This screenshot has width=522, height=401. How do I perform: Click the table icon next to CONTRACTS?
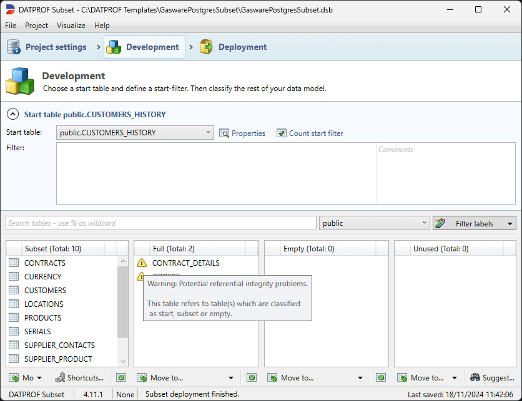pyautogui.click(x=14, y=263)
